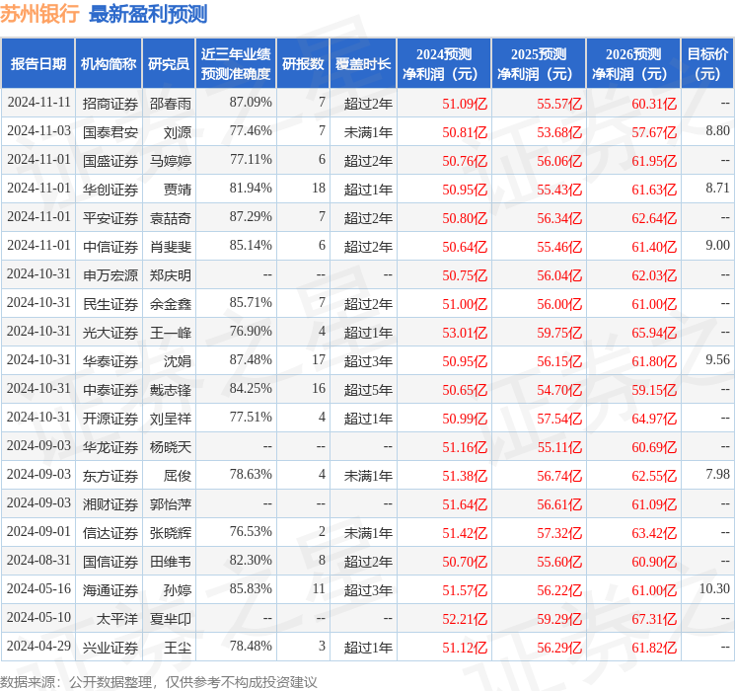
Task: Click the 2024-11-03 report date
Action: click(38, 130)
